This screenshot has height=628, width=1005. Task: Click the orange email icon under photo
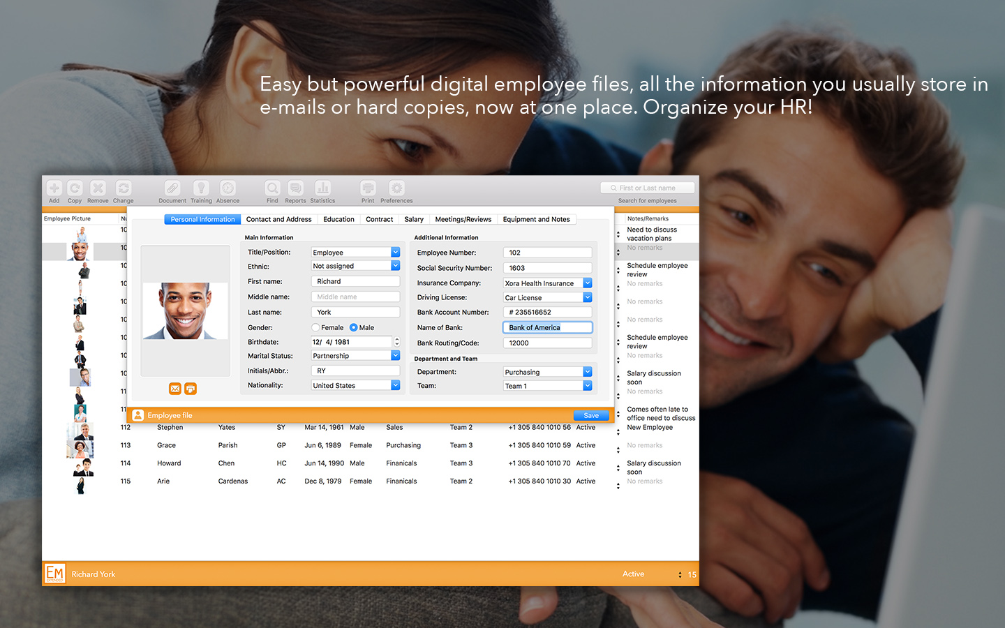[175, 389]
